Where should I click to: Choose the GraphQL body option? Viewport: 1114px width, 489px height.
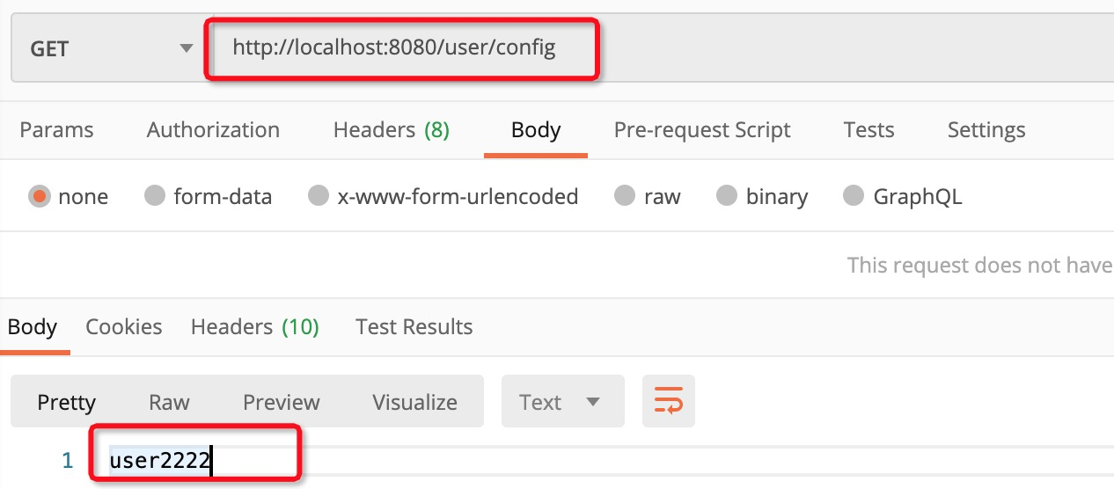click(x=854, y=196)
